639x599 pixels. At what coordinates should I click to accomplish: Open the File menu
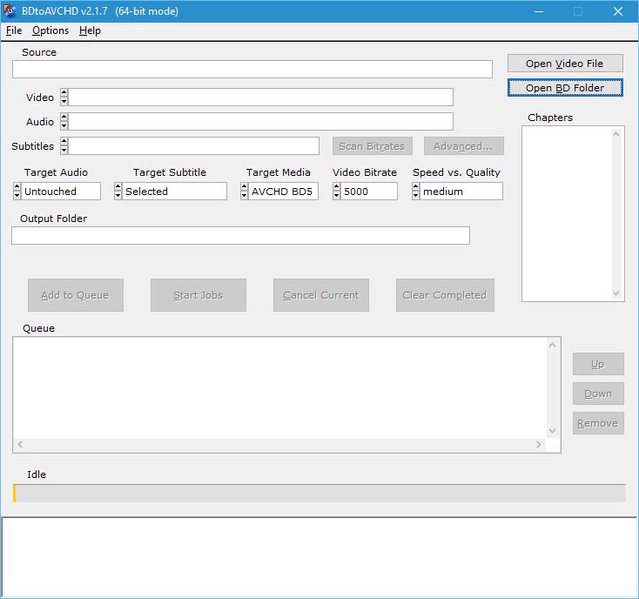click(x=14, y=30)
